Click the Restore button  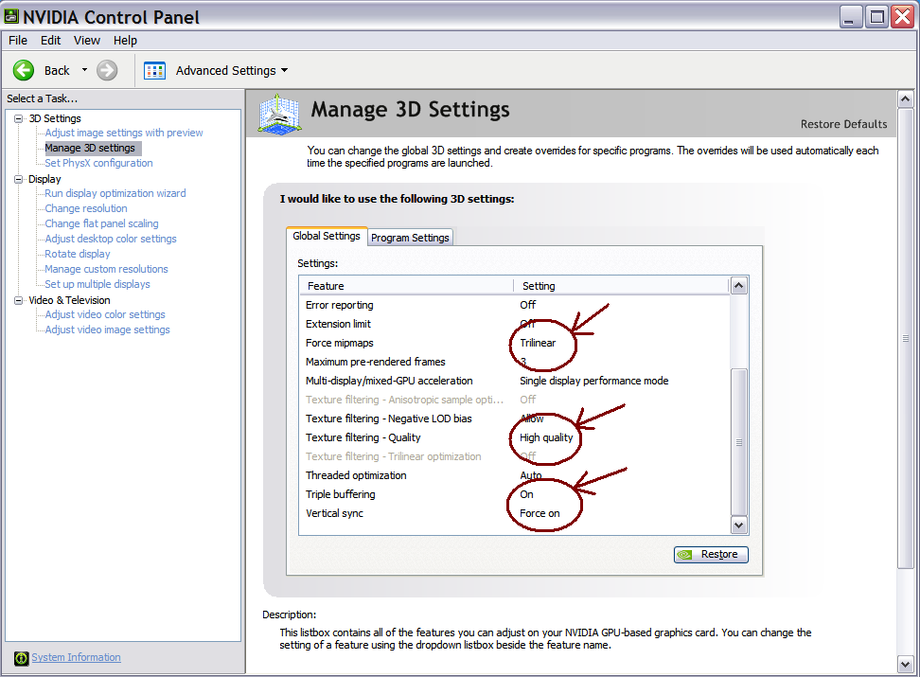[711, 554]
